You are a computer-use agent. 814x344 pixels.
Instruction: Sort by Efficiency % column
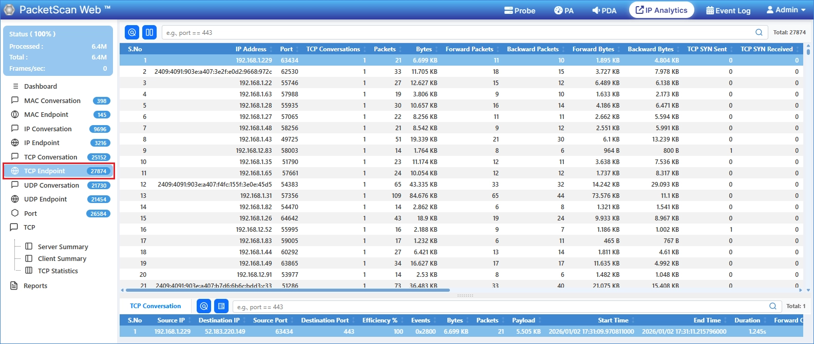(380, 320)
